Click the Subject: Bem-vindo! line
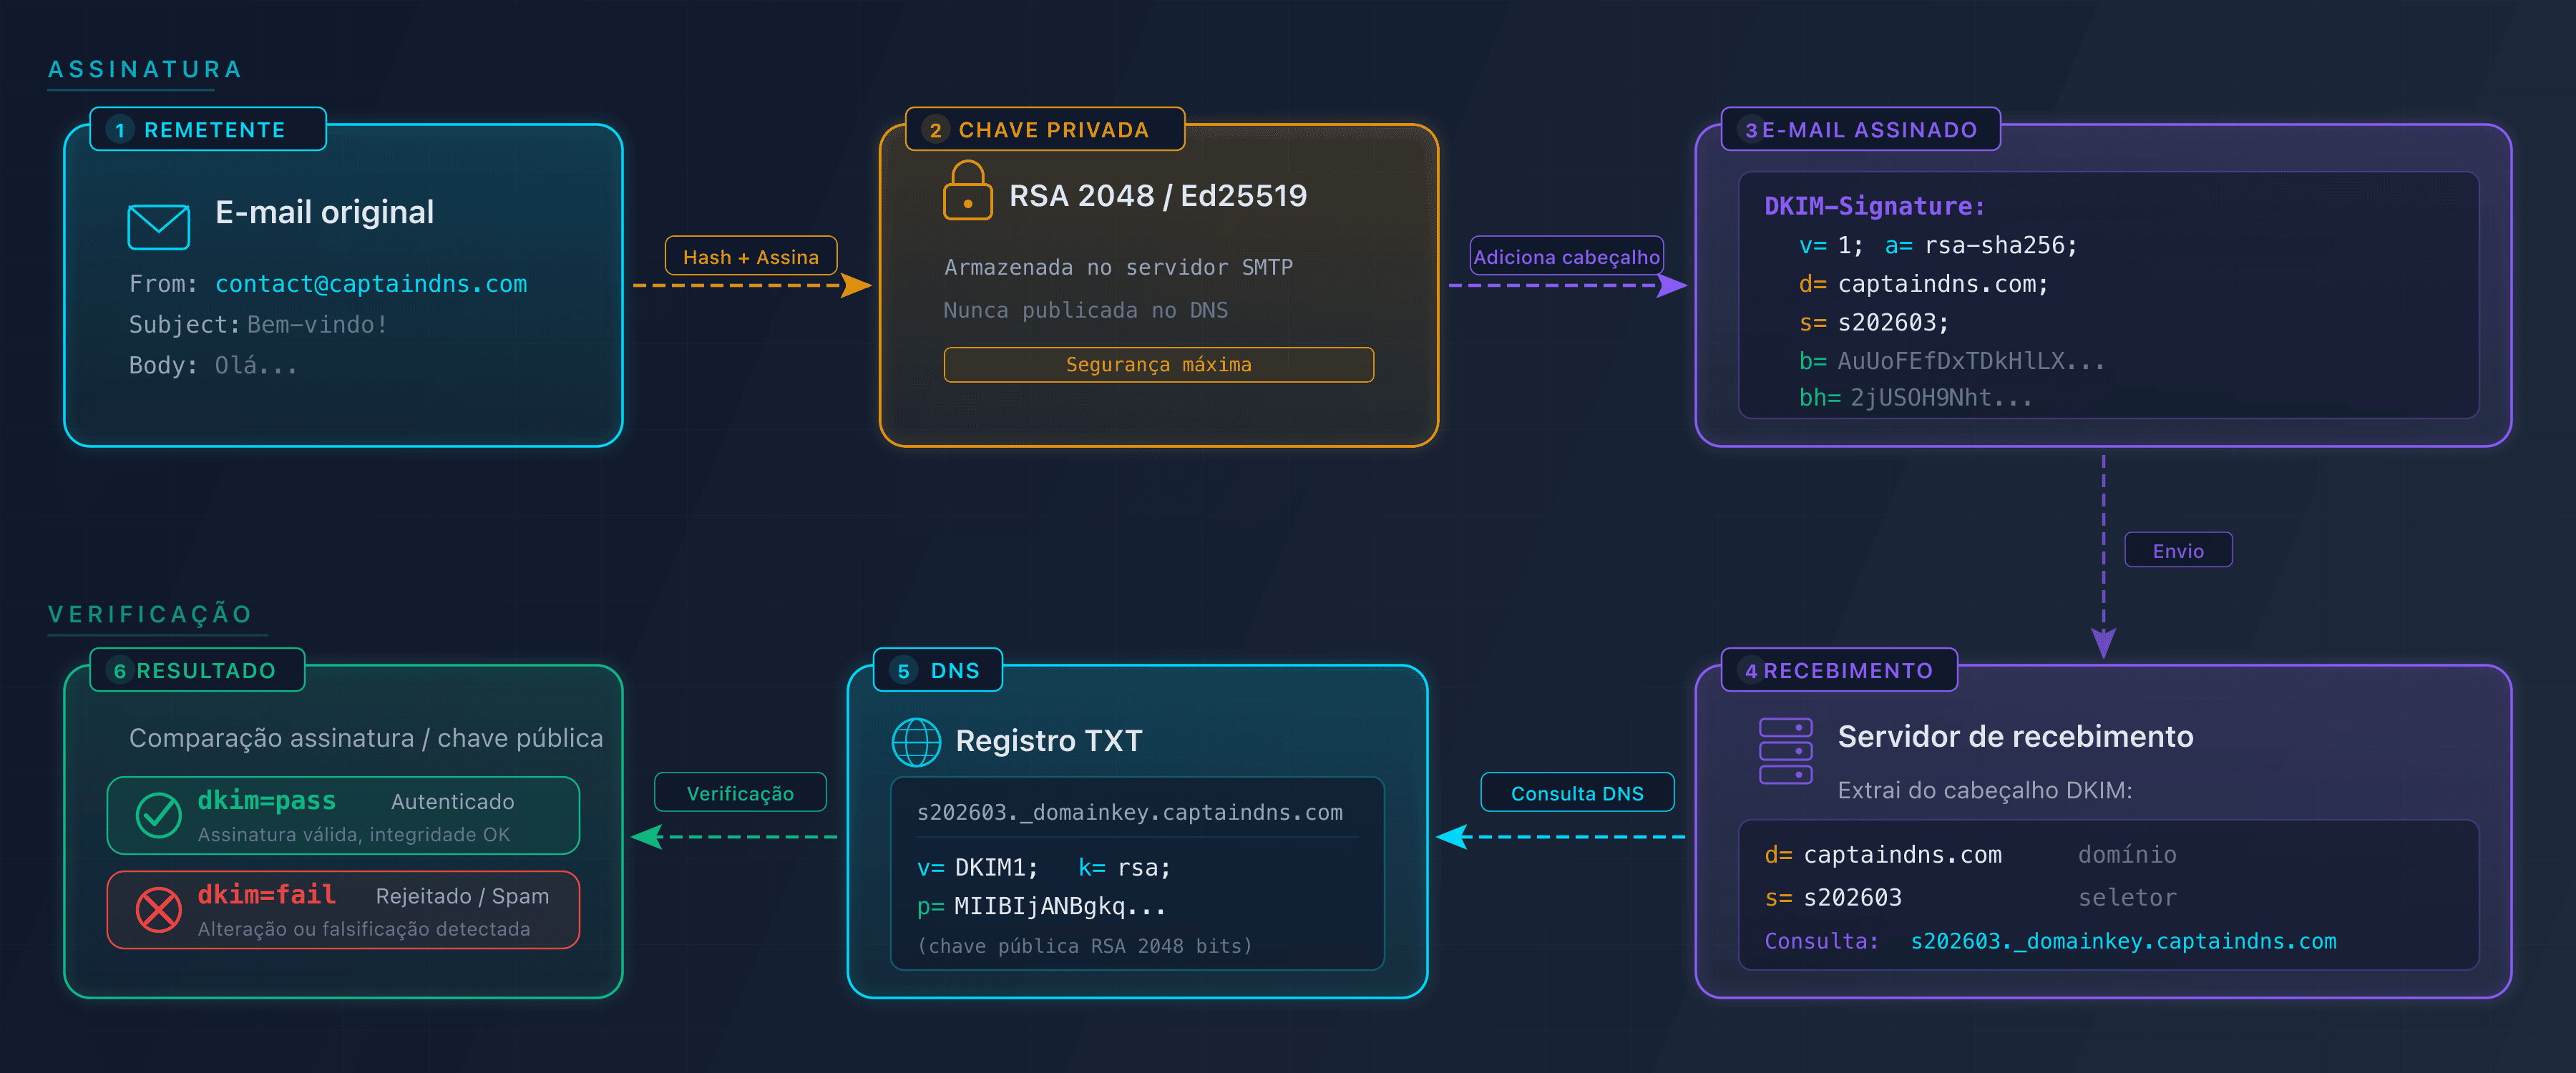 pos(257,325)
